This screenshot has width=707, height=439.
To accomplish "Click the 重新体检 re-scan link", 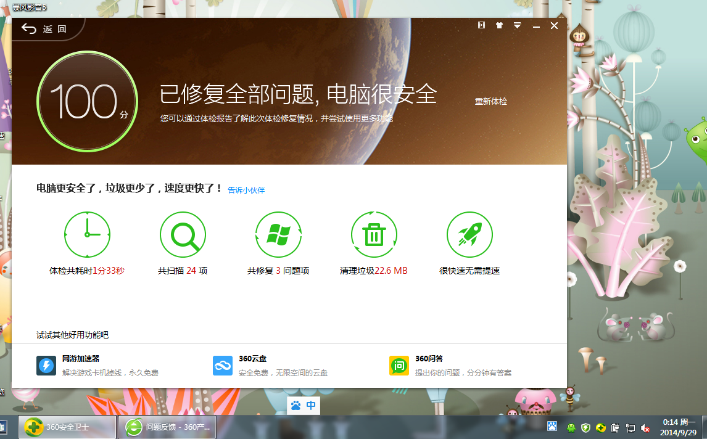I will pyautogui.click(x=491, y=101).
